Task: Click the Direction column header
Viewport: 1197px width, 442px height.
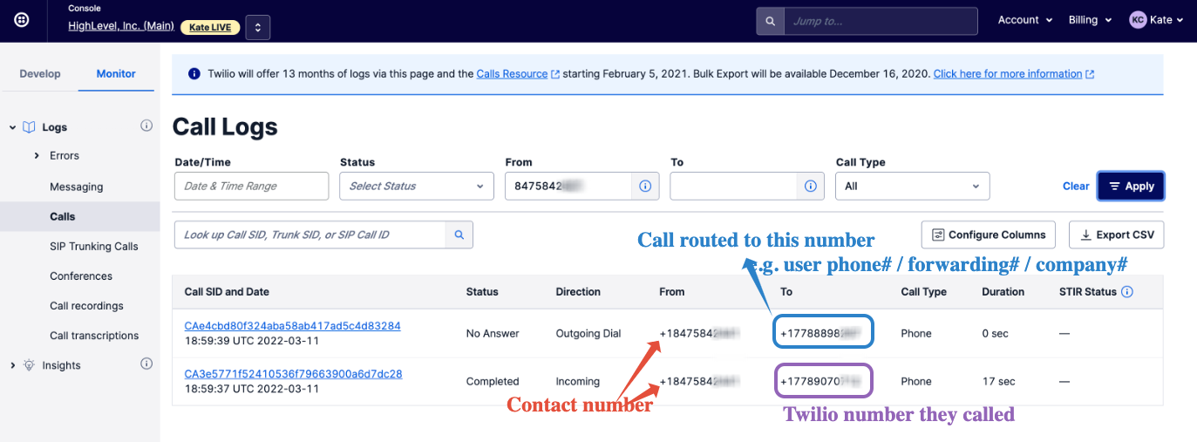Action: click(x=578, y=292)
